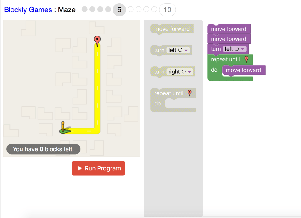This screenshot has width=301, height=218.
Task: Select the move forward block inside the repeat loop
Action: click(243, 70)
